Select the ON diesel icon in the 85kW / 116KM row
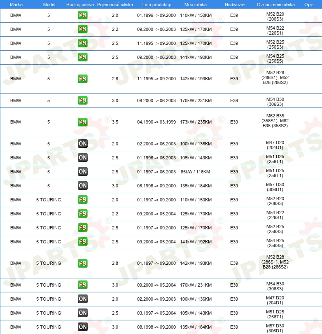Viewport: 322px width, 334px height. pos(83,172)
